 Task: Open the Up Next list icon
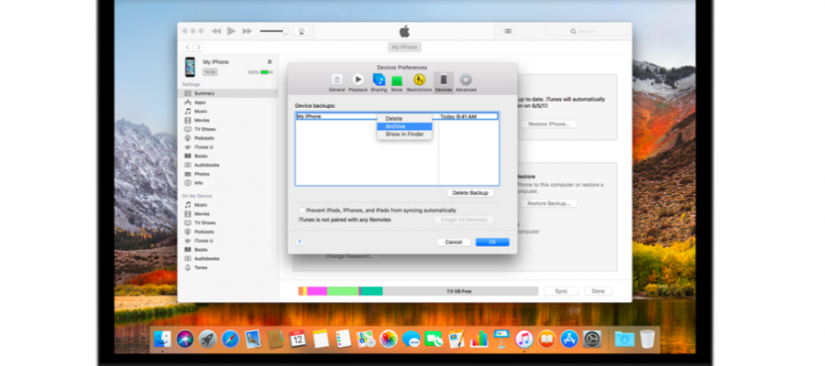coord(507,31)
